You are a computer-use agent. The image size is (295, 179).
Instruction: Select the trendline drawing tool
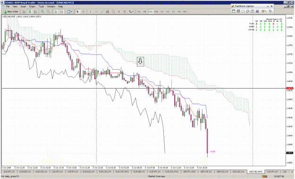(101, 12)
